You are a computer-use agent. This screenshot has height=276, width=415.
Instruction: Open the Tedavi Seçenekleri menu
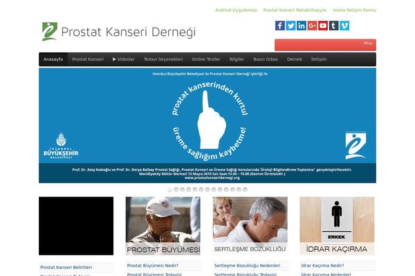point(163,59)
